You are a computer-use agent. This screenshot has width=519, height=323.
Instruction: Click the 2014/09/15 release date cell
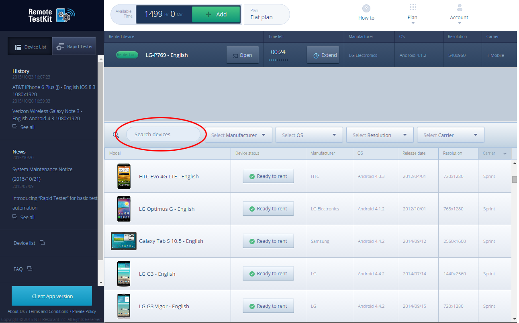415,307
